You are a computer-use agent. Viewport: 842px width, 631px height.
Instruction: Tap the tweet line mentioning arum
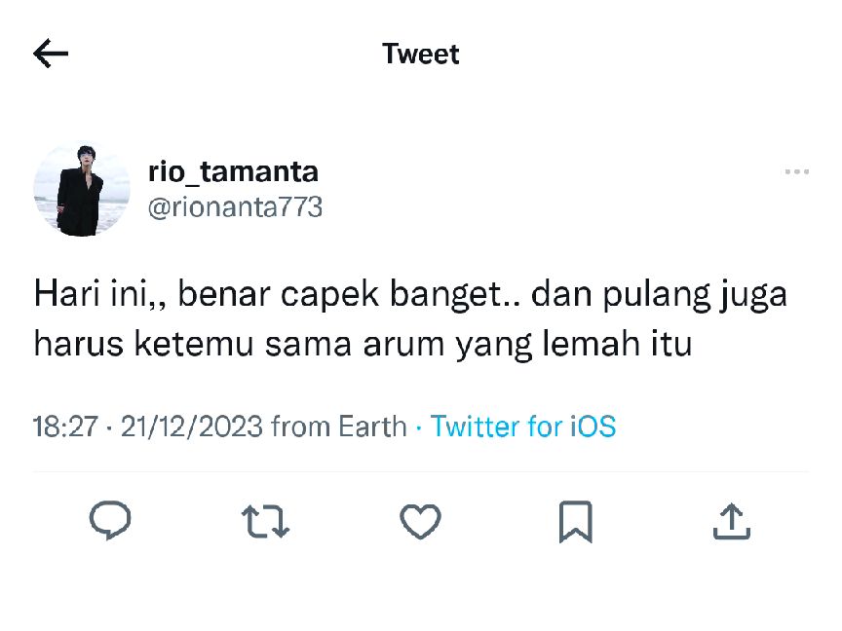[363, 344]
